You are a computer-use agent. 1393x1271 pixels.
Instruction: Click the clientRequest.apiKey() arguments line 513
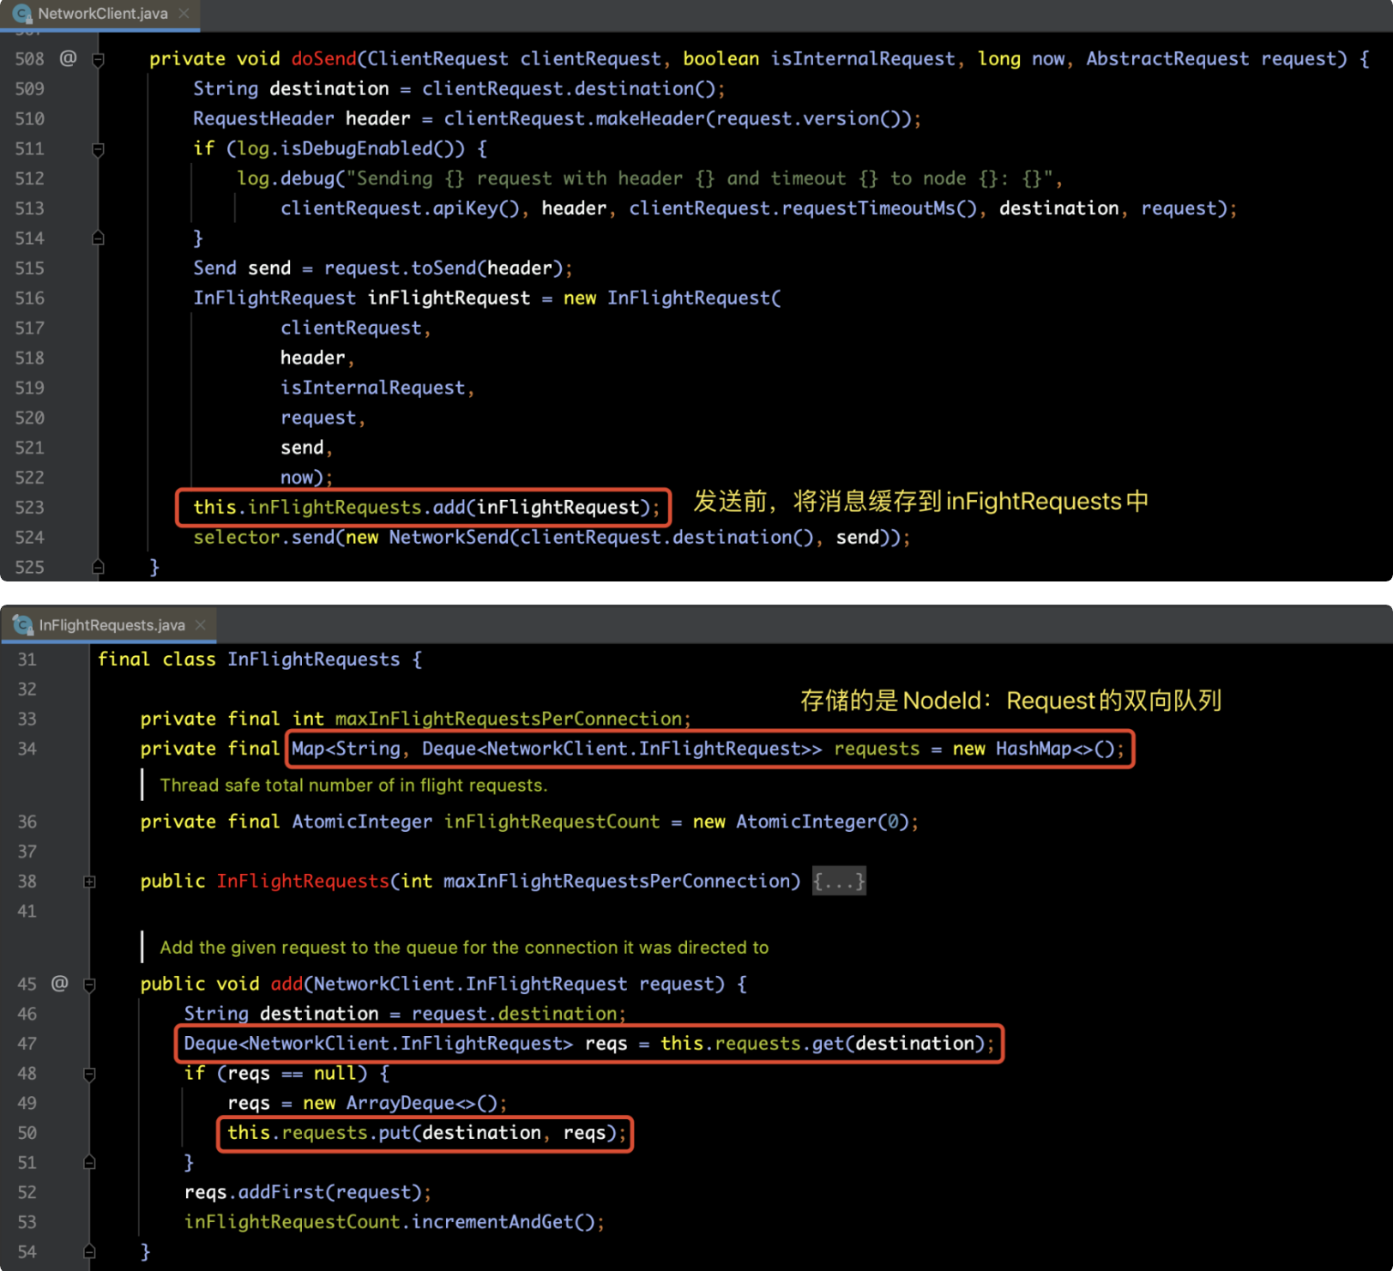(759, 208)
